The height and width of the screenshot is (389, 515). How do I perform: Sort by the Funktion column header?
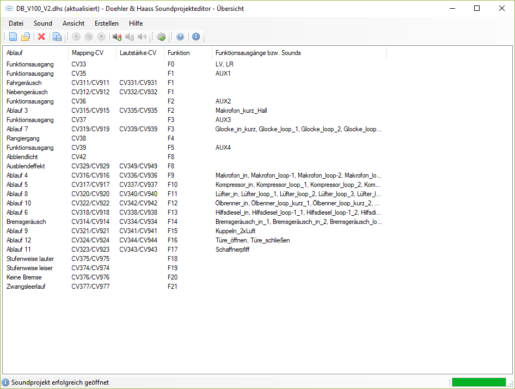188,53
